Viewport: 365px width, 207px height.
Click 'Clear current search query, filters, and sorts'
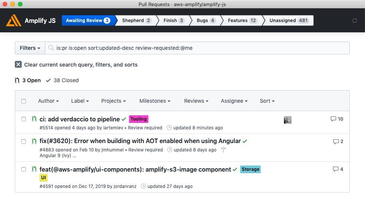point(81,65)
